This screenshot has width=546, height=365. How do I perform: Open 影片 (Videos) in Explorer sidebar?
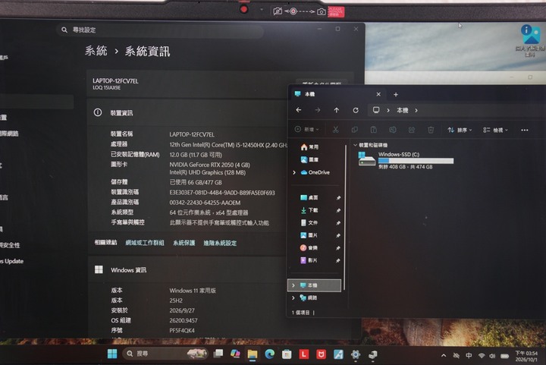coord(309,260)
